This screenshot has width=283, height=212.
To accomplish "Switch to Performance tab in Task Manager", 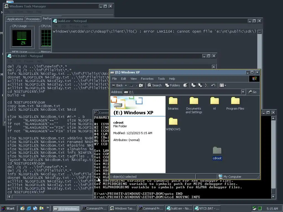I will tap(47, 18).
